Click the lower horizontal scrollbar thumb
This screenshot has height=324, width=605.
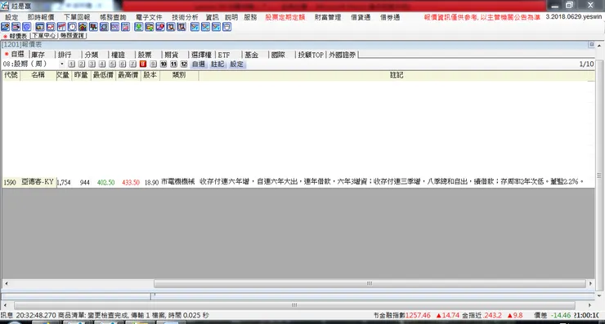(x=294, y=304)
